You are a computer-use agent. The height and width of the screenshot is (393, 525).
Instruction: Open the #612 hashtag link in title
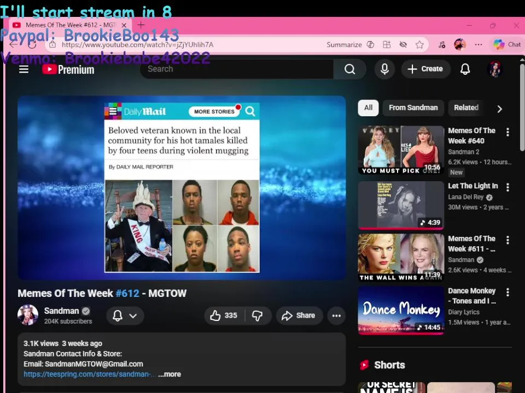pyautogui.click(x=127, y=293)
